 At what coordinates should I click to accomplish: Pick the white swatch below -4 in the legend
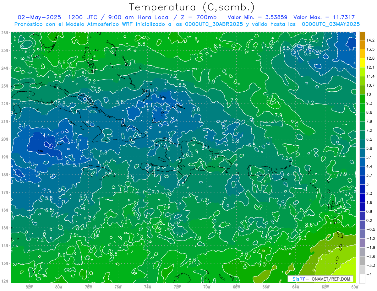pos(362,278)
